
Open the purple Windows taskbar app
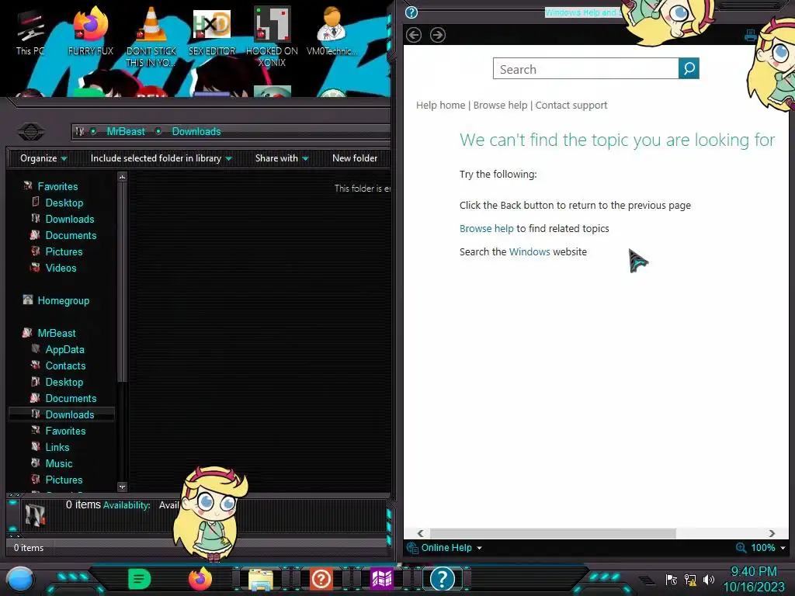[x=382, y=579]
